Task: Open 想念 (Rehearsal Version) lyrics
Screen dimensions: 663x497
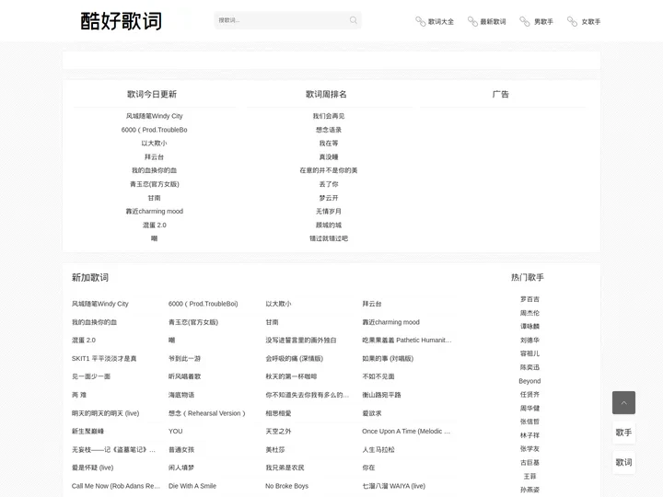Action: click(207, 413)
